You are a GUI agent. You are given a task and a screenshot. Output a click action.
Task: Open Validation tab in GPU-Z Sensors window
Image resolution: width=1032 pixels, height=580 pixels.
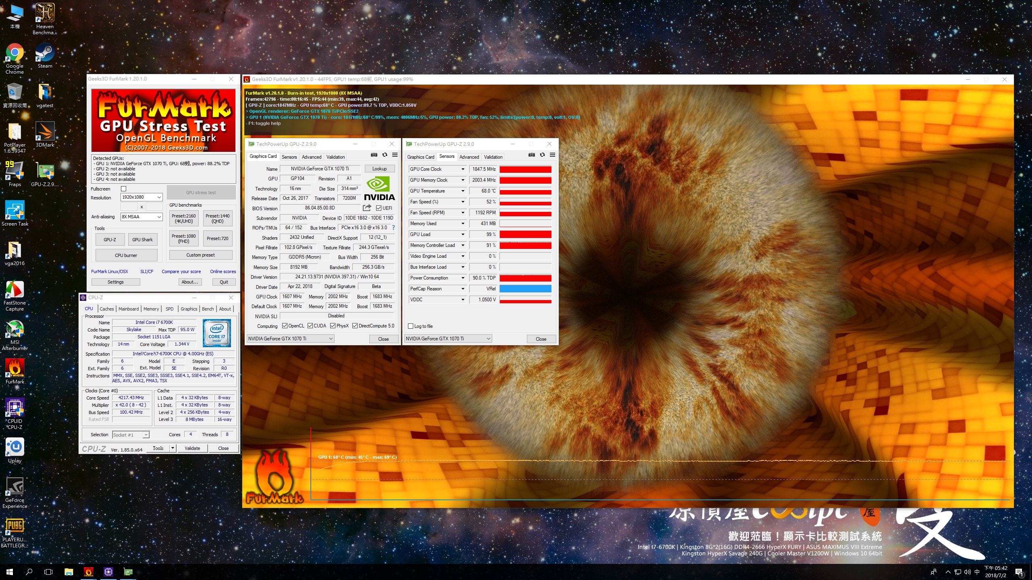click(x=493, y=157)
